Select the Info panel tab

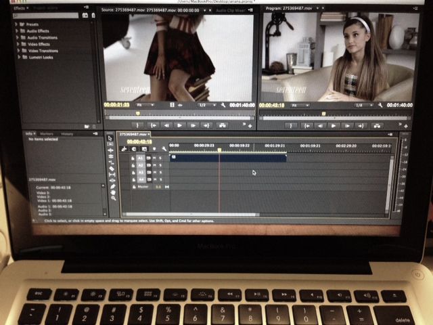click(x=30, y=133)
